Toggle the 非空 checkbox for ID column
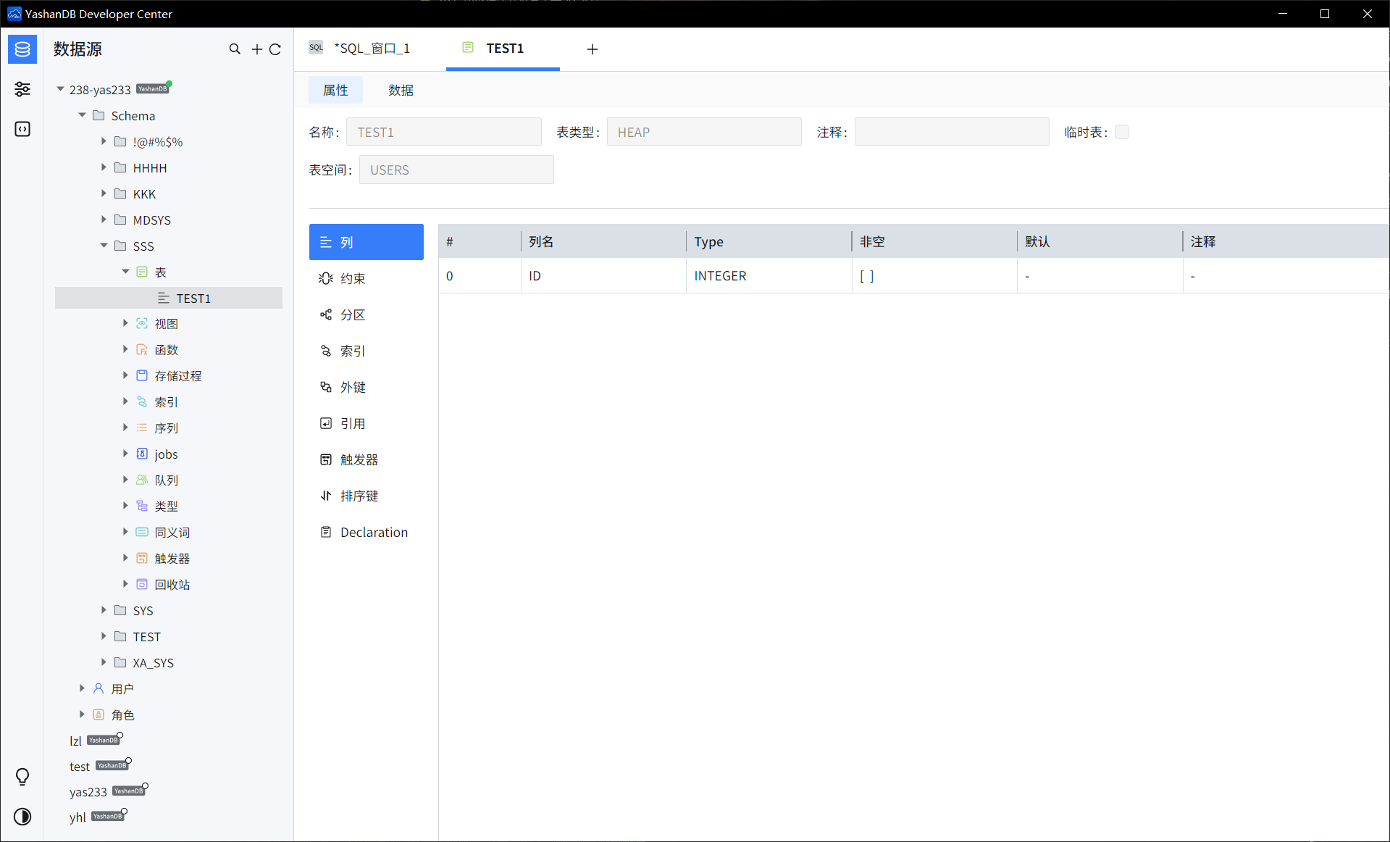Viewport: 1390px width, 842px height. pyautogui.click(x=867, y=276)
